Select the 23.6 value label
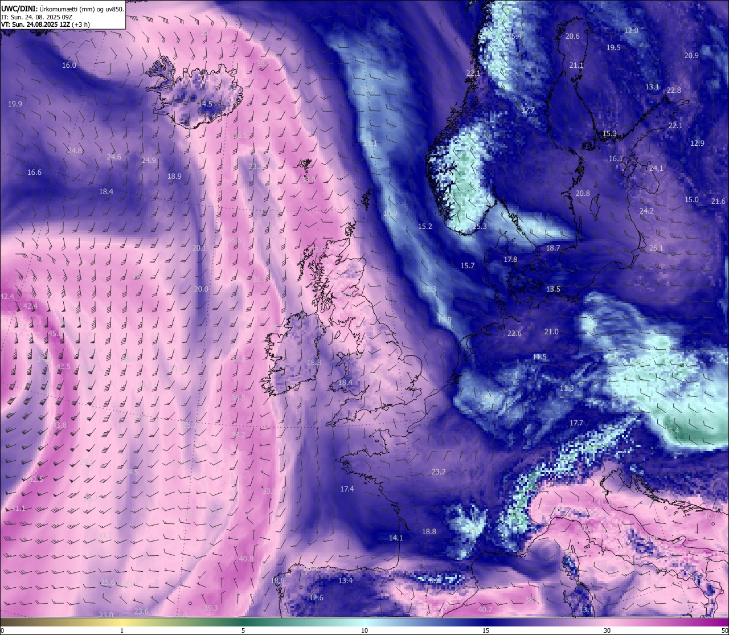729x635 pixels. click(141, 612)
